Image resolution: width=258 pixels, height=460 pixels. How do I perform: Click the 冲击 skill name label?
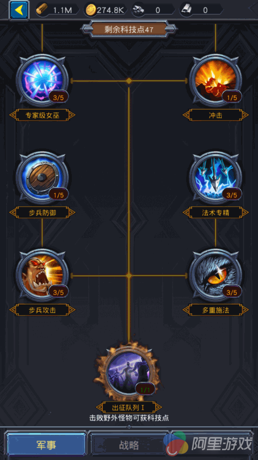tap(216, 115)
